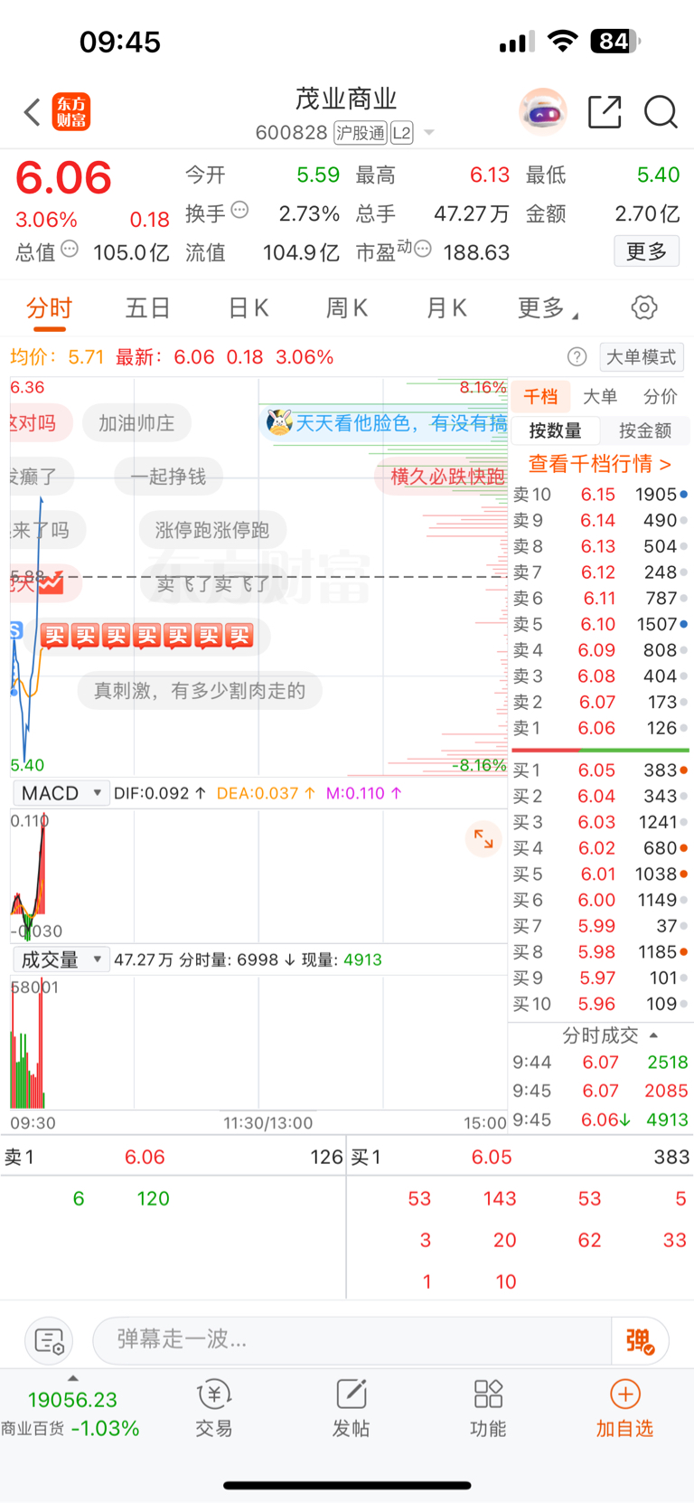This screenshot has width=694, height=1503.
Task: Switch to 分时 tab
Action: 49,308
